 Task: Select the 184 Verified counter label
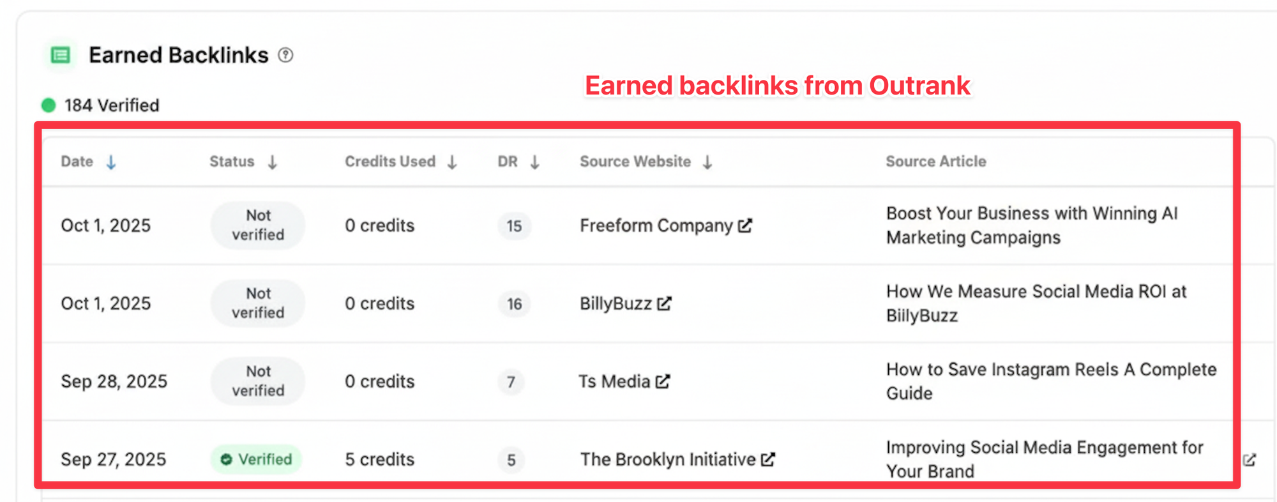112,105
